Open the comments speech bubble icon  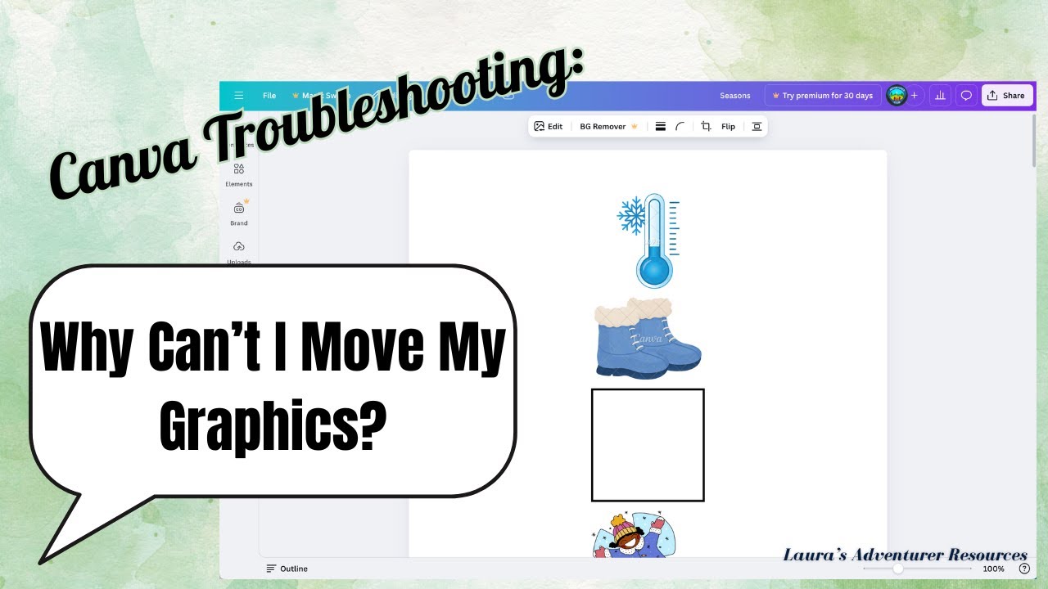[966, 96]
